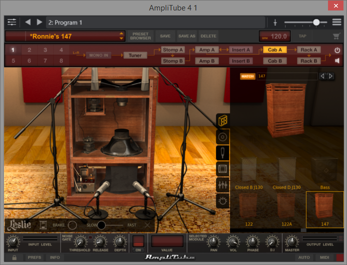The height and width of the screenshot is (265, 347).
Task: Open the 147 cabinet name field
Action: point(287,76)
